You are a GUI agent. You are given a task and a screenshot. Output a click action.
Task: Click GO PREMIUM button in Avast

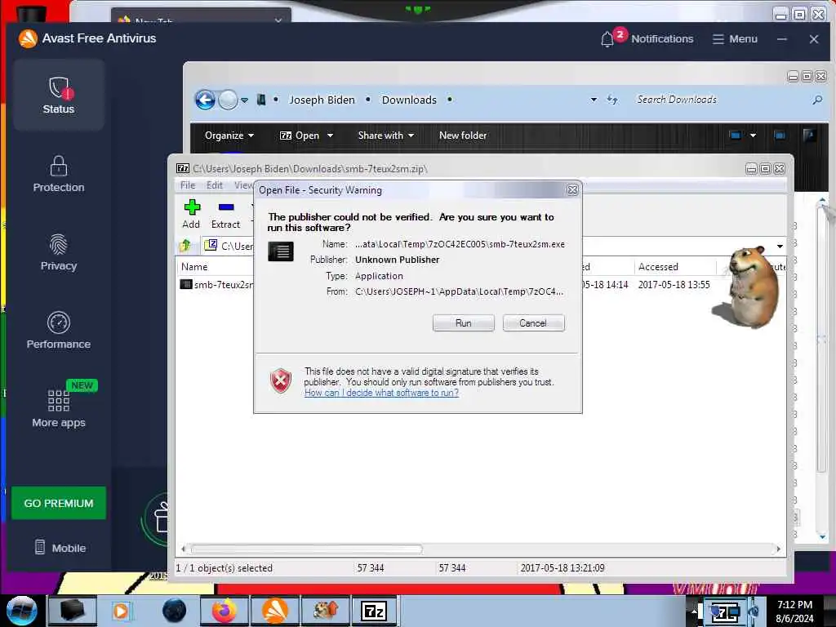59,503
